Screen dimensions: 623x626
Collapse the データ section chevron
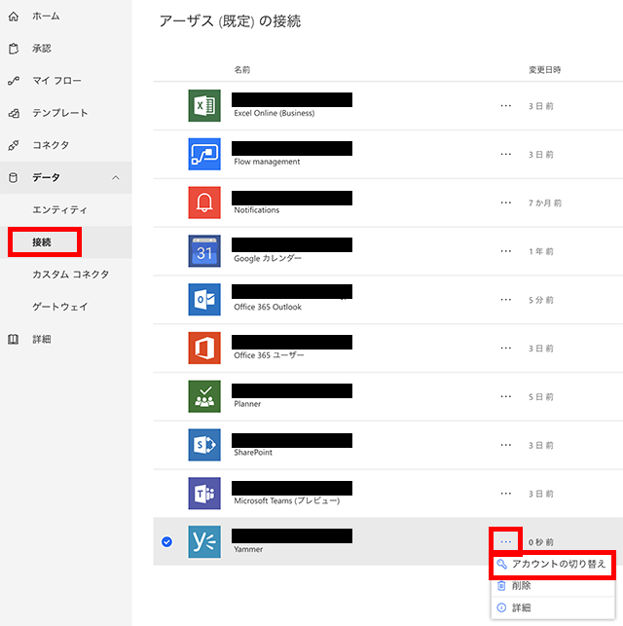[116, 177]
